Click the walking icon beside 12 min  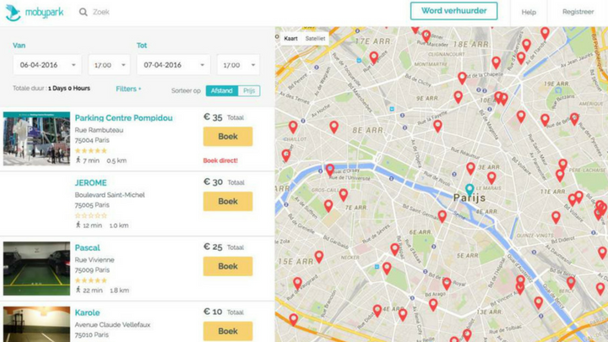[78, 225]
